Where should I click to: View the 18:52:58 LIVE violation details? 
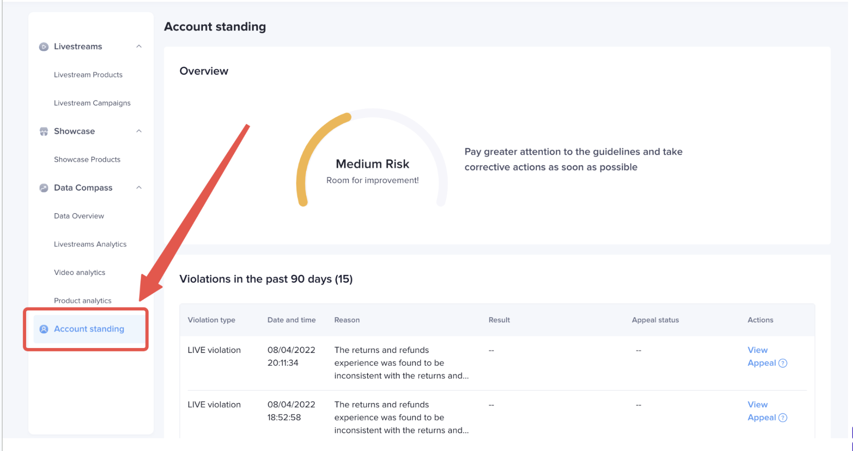pyautogui.click(x=757, y=405)
